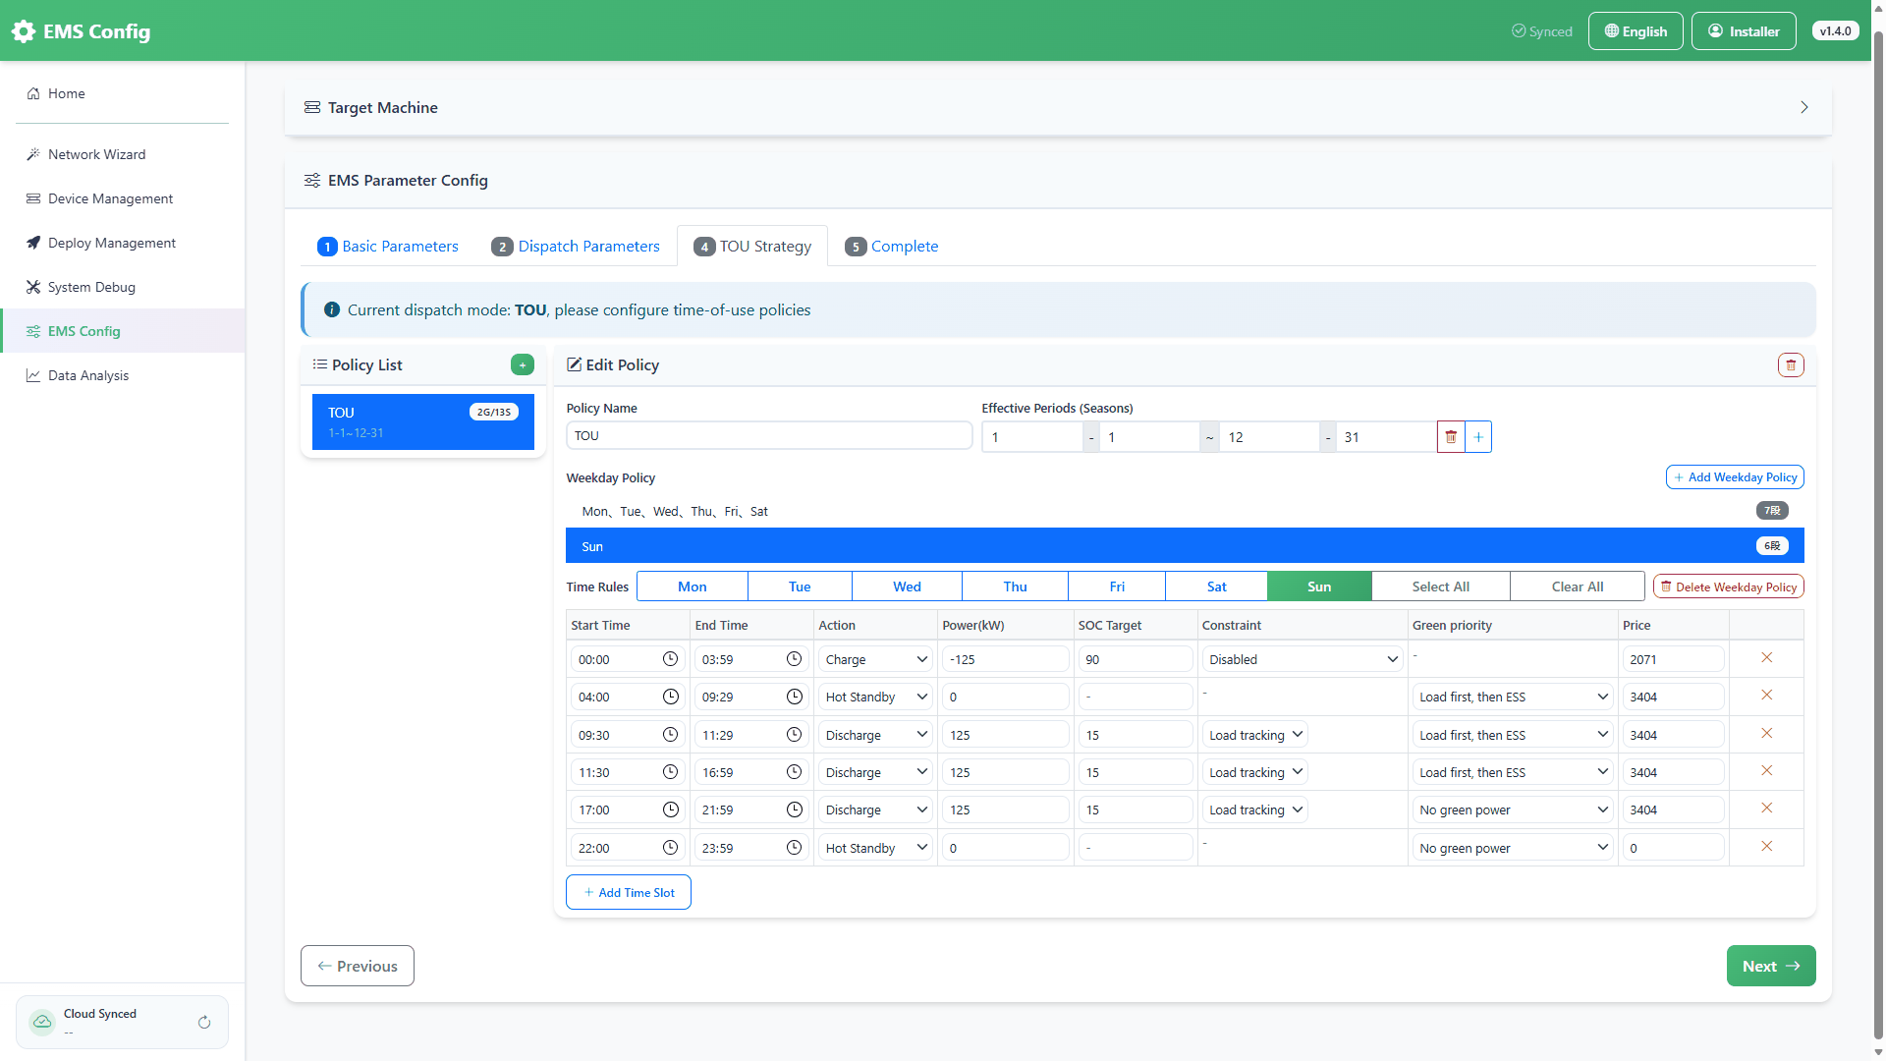Refresh cloud sync status icon
Screen dimensions: 1886x1061
point(204,1023)
